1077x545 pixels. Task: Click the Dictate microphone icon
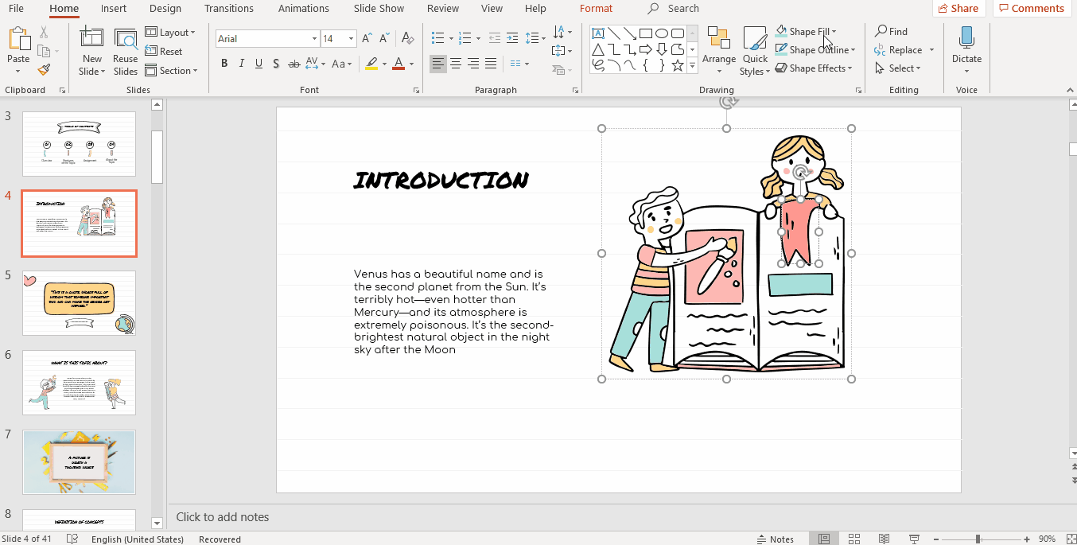click(966, 37)
